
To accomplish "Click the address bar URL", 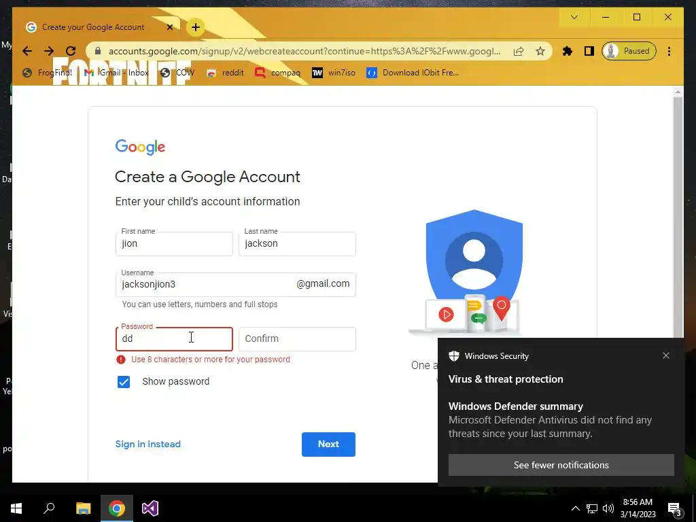I will point(304,51).
